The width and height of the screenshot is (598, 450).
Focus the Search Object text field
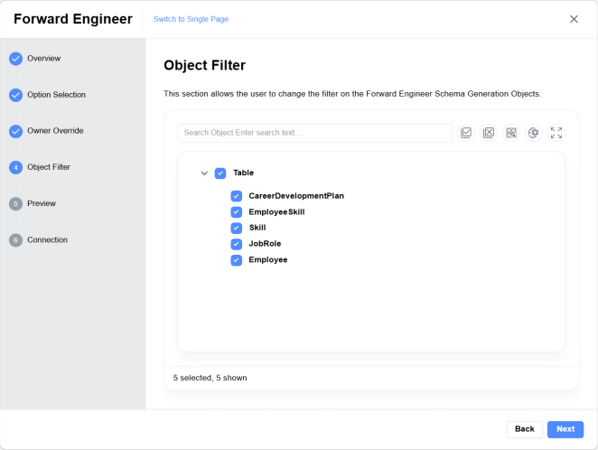315,133
